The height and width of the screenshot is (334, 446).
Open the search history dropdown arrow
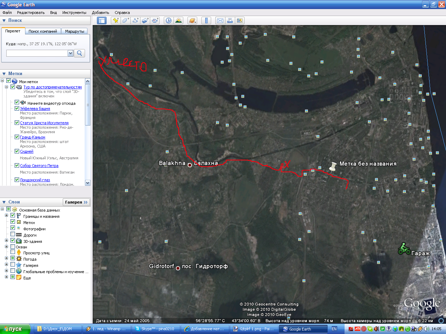(70, 53)
